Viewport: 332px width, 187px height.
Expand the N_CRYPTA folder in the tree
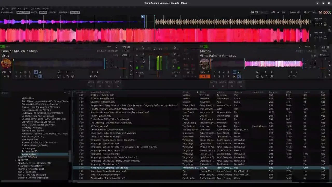[x=16, y=160]
